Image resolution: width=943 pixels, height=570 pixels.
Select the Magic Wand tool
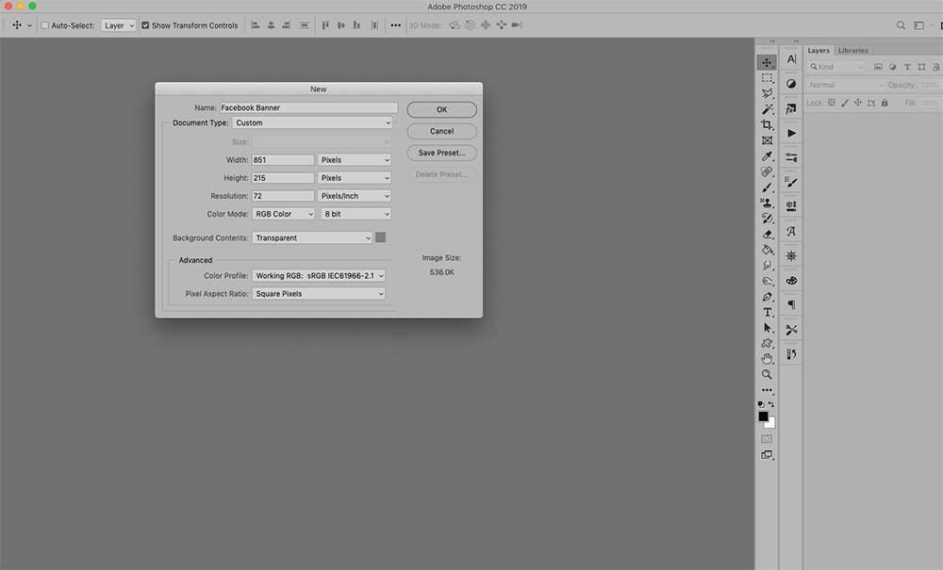(767, 109)
